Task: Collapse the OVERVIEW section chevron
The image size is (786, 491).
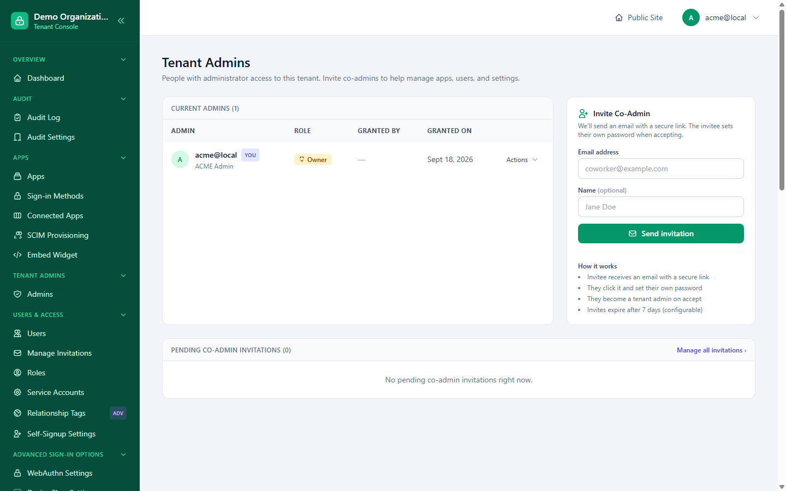Action: pyautogui.click(x=123, y=59)
